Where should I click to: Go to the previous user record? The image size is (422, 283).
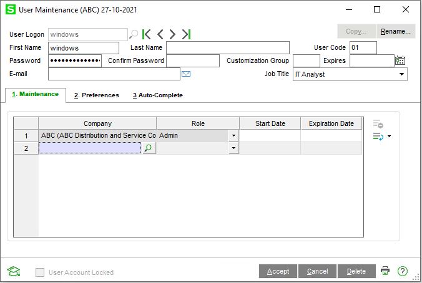click(160, 34)
